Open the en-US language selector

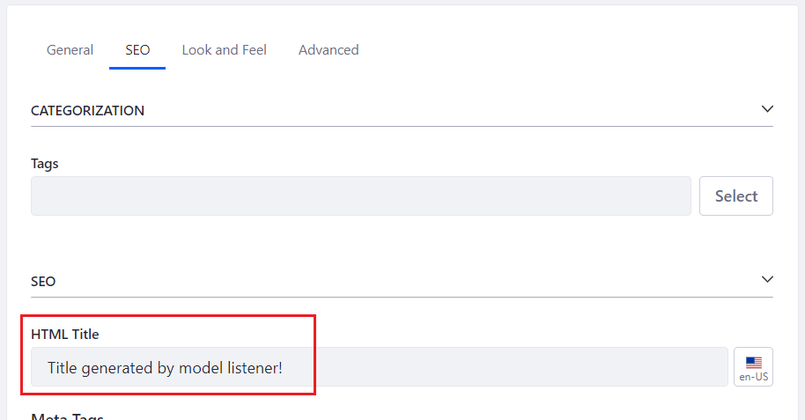753,366
